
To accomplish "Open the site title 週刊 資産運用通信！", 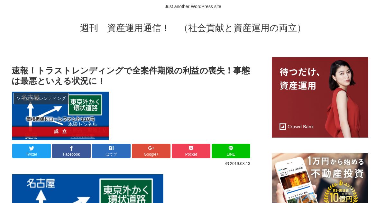I will pos(193,28).
